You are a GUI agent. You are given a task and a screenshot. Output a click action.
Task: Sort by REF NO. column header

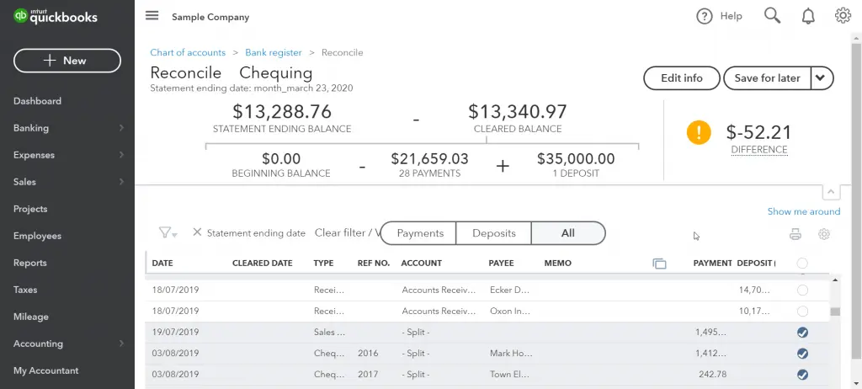point(374,263)
